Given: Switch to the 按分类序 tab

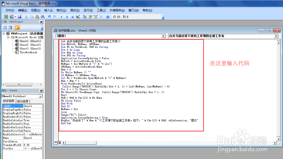Looking at the screenshot, I should pos(23,101).
